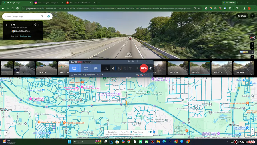Open Bandicam output folder icon

[129, 62]
